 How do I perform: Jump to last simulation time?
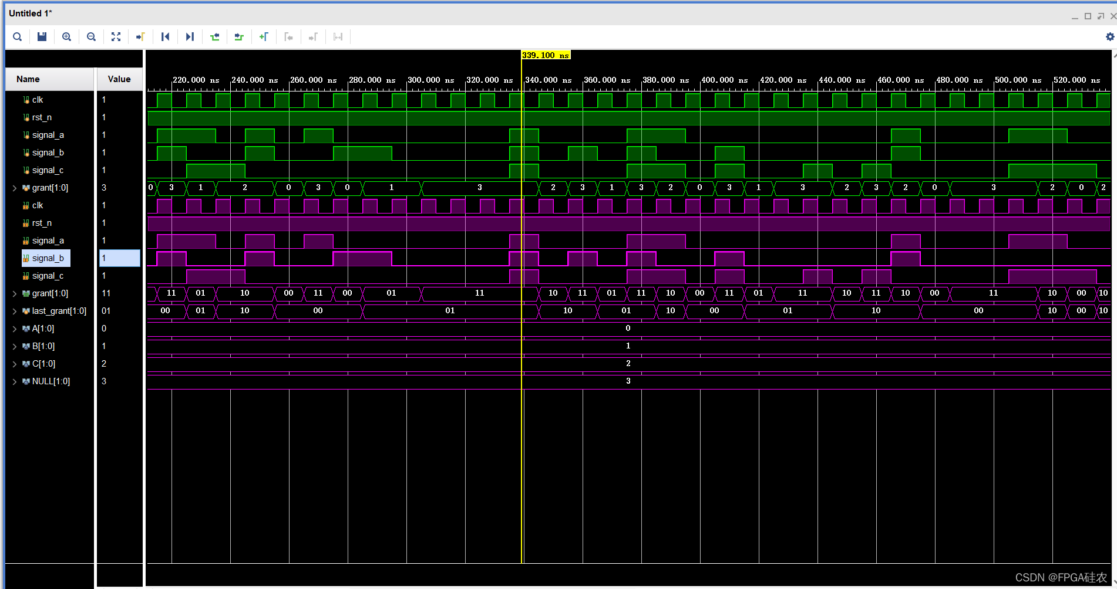[x=190, y=37]
